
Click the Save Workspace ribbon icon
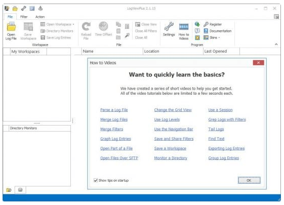[x=28, y=27]
